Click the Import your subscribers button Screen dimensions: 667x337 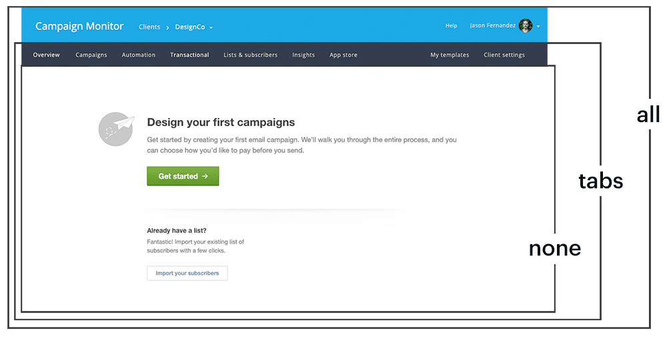pyautogui.click(x=187, y=274)
